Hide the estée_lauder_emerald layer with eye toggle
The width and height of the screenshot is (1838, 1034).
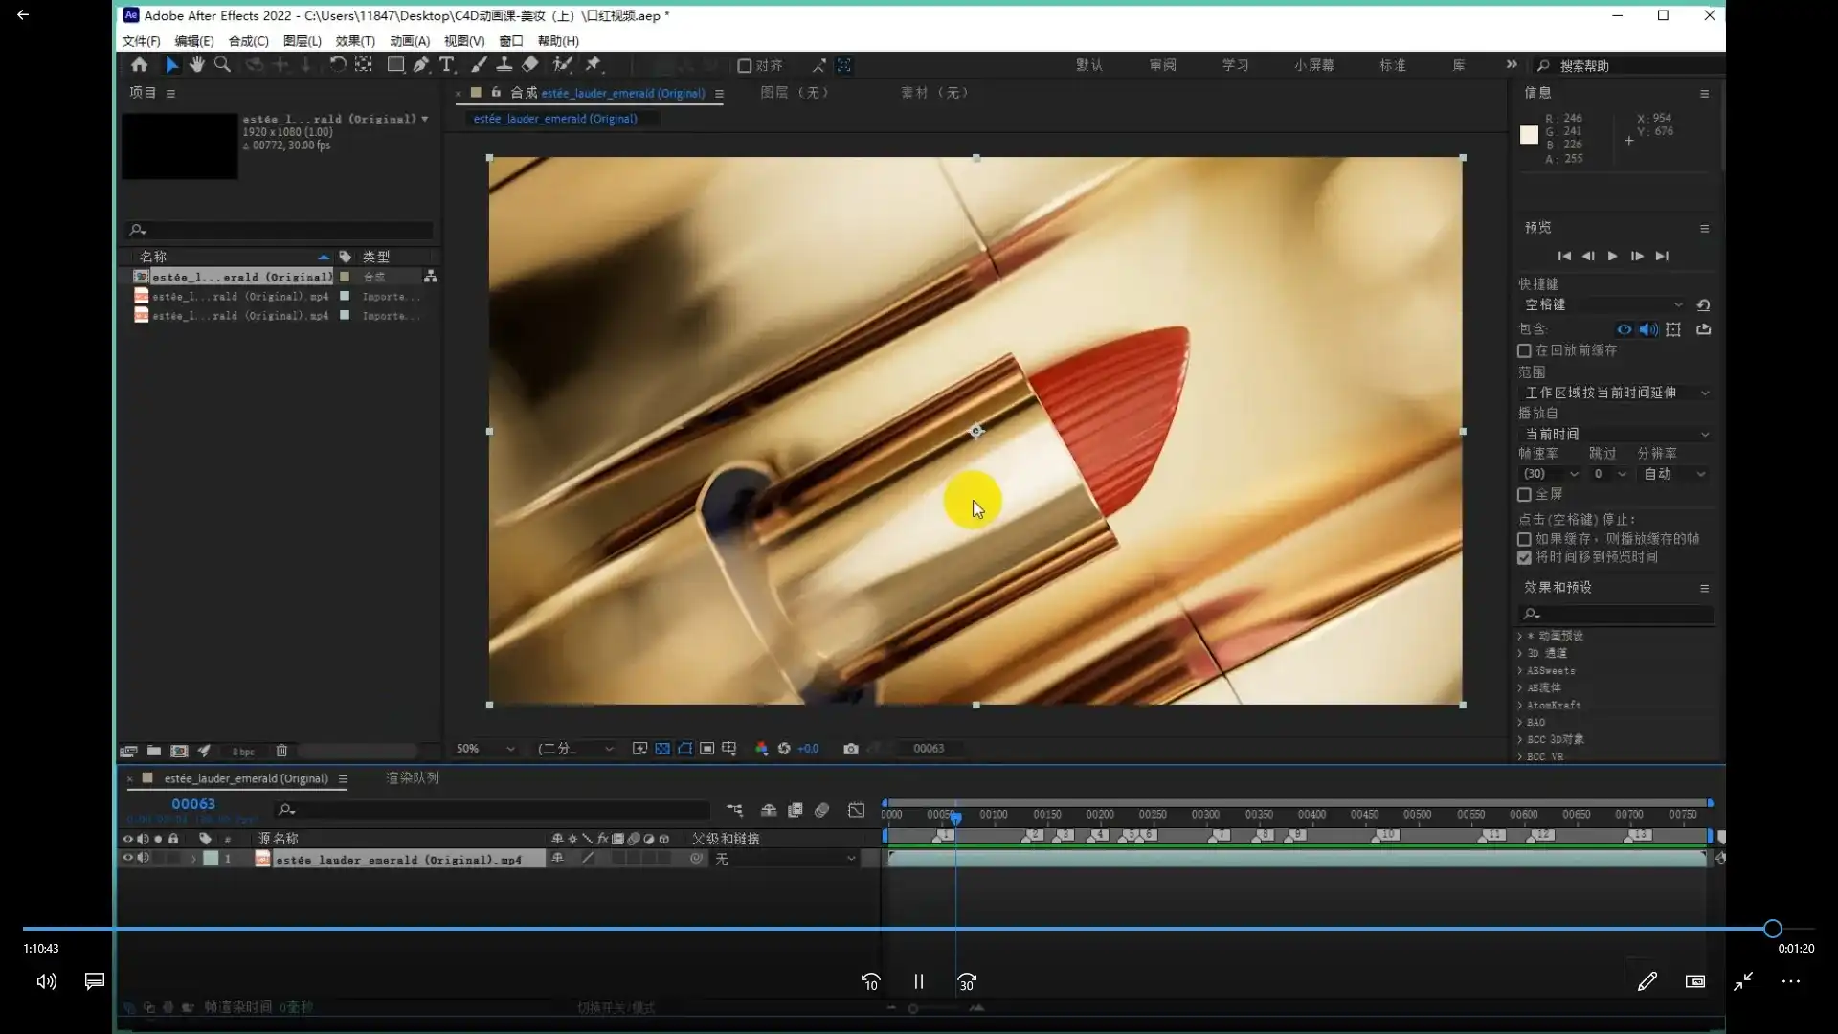(x=127, y=858)
